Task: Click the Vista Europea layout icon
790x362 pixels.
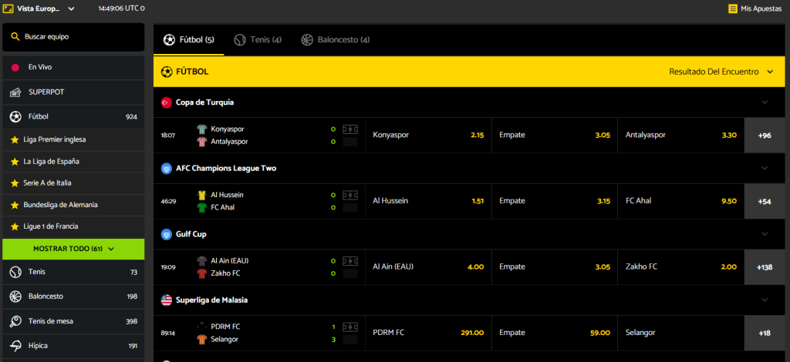Action: click(8, 8)
